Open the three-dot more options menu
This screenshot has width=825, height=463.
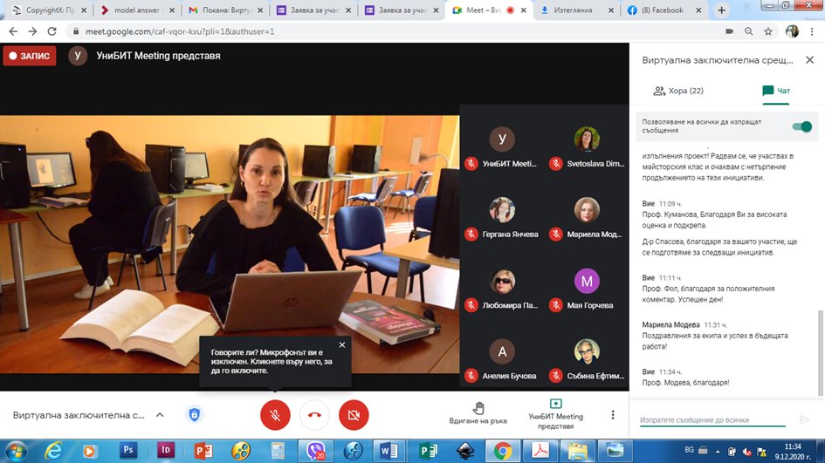(613, 415)
